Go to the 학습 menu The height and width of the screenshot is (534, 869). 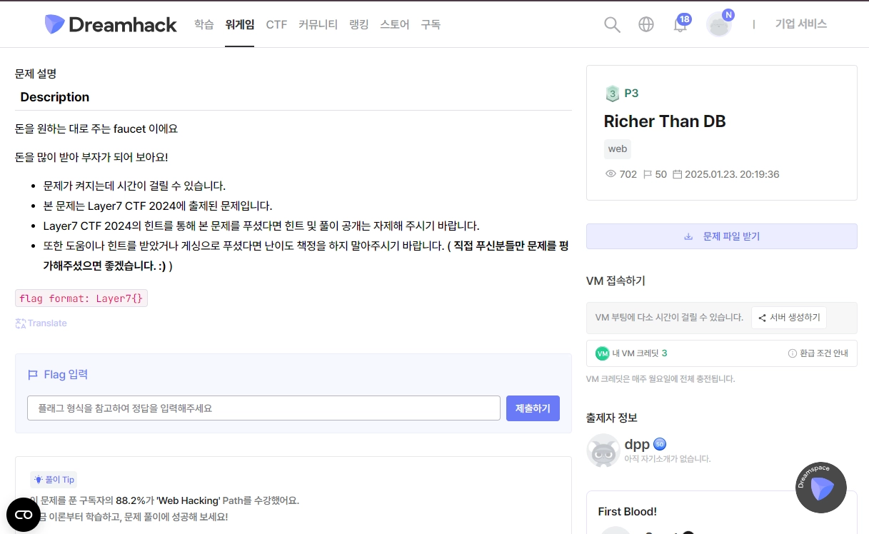pyautogui.click(x=204, y=24)
